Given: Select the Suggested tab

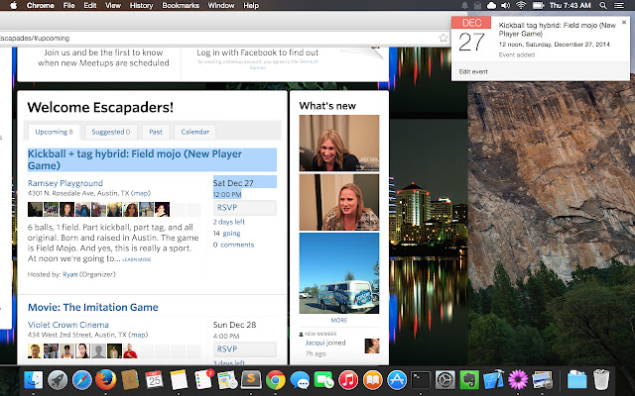Looking at the screenshot, I should 110,132.
